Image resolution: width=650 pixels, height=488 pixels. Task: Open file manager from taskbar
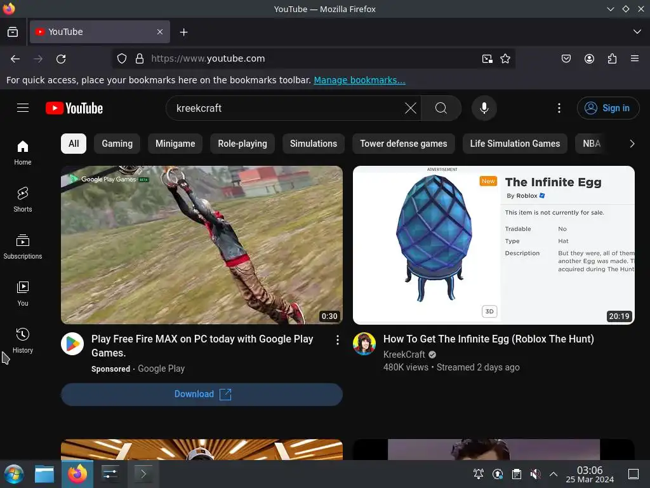tap(44, 474)
